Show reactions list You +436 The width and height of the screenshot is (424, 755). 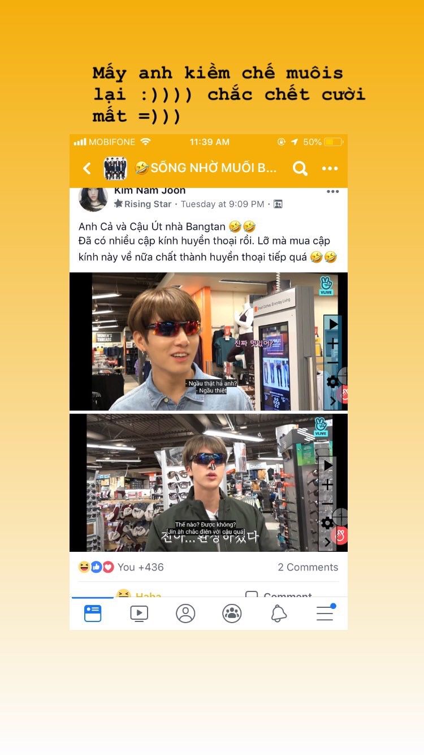pyautogui.click(x=121, y=567)
